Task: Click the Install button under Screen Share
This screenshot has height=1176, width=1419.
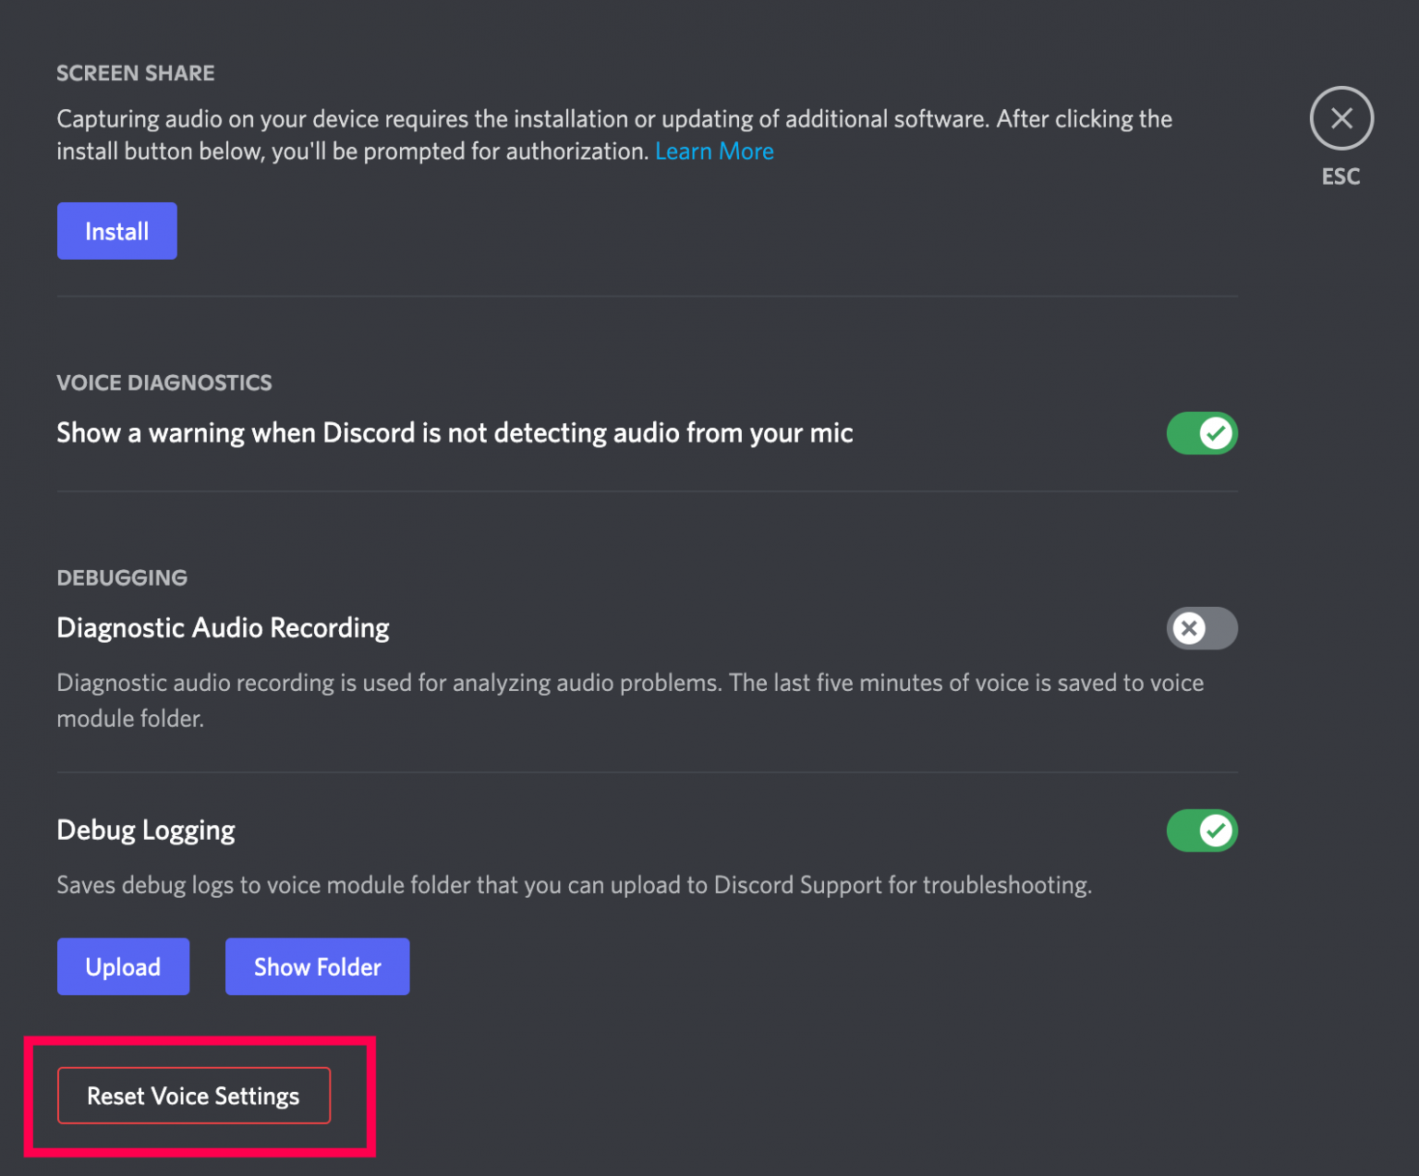Action: pos(116,231)
